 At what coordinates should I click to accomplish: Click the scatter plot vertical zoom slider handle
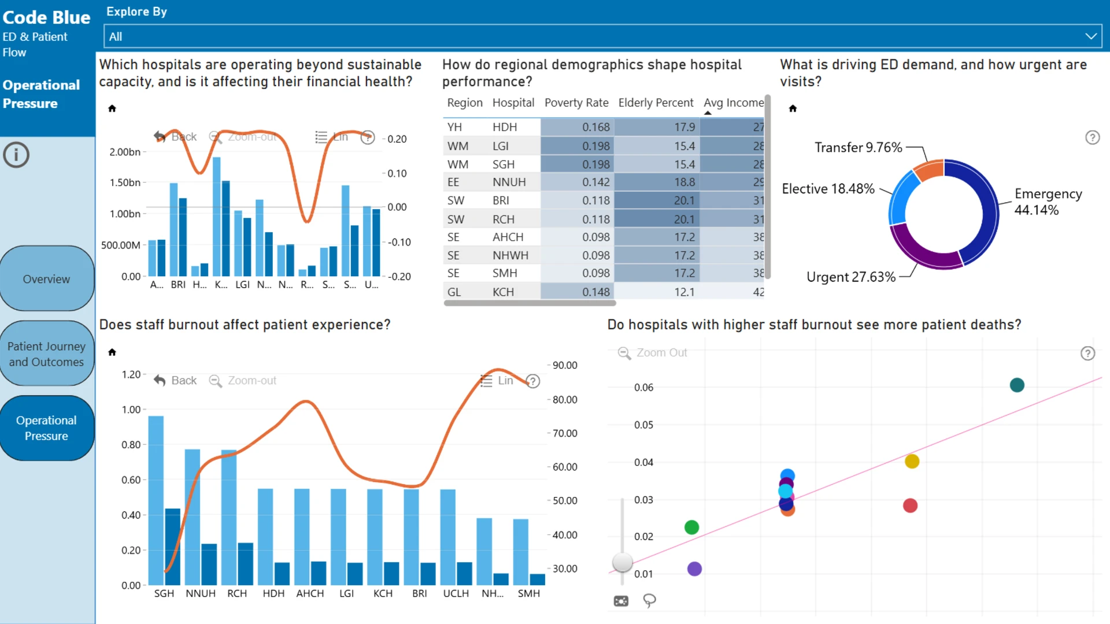(x=623, y=562)
